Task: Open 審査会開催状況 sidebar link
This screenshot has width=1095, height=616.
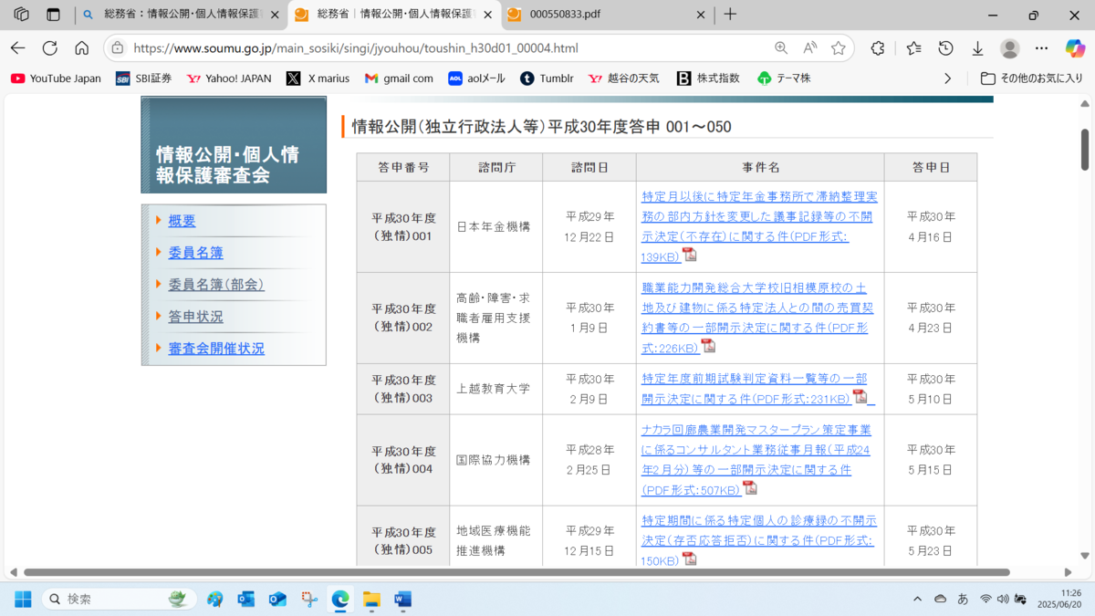Action: [x=216, y=349]
